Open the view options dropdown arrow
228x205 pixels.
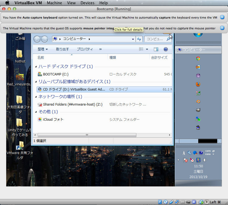[x=146, y=49]
